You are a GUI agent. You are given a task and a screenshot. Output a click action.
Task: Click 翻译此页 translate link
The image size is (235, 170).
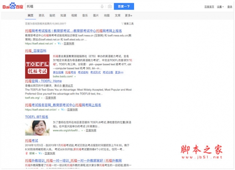point(68,86)
